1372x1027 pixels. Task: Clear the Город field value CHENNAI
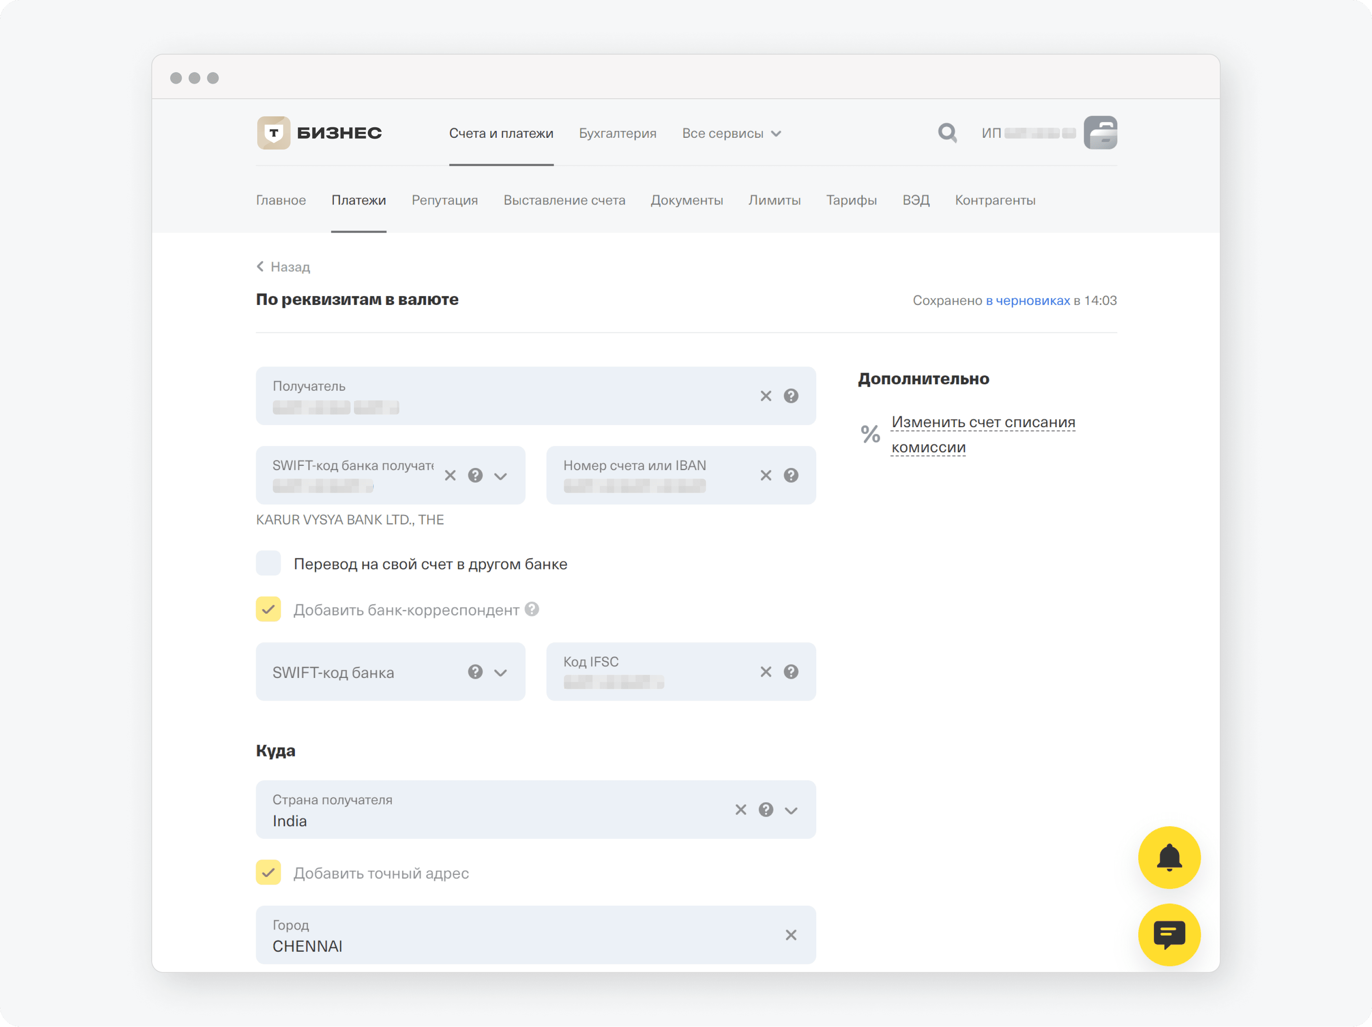coord(791,935)
